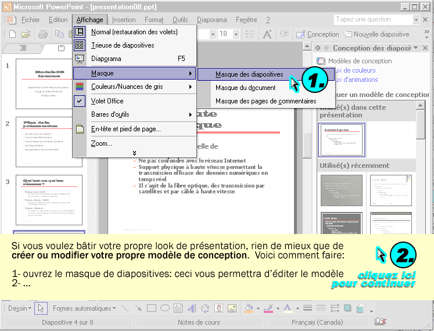The height and width of the screenshot is (331, 434).
Task: Open the Formes automatiques dropdown
Action: [x=84, y=308]
